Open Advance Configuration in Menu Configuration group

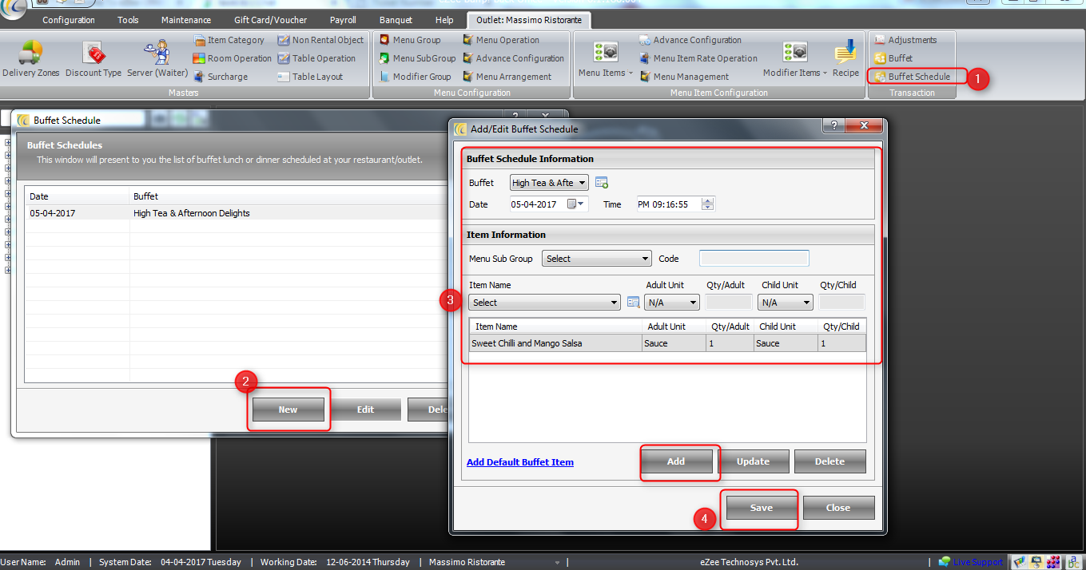pos(513,58)
